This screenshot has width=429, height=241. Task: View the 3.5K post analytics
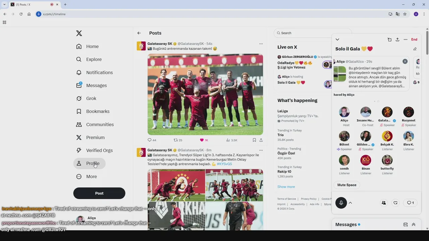232,140
